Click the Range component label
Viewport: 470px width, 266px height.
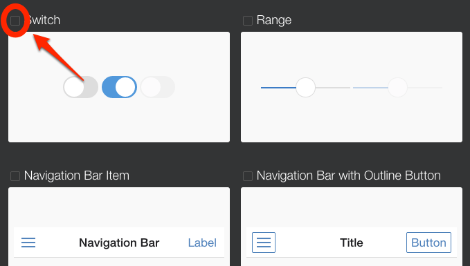click(x=274, y=21)
